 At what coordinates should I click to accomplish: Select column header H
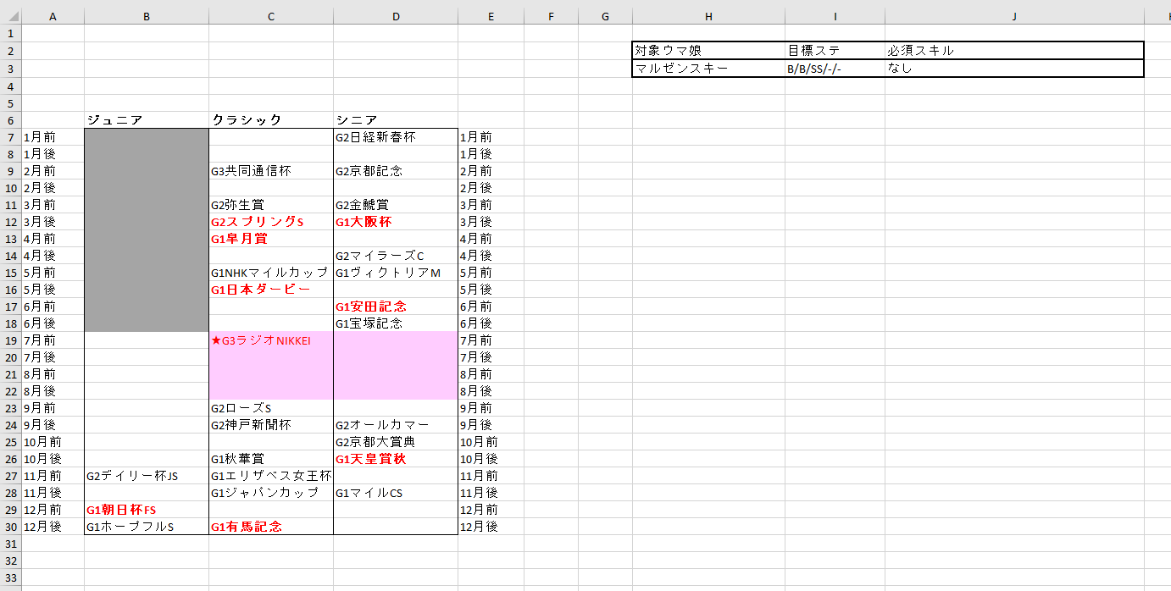pyautogui.click(x=708, y=16)
